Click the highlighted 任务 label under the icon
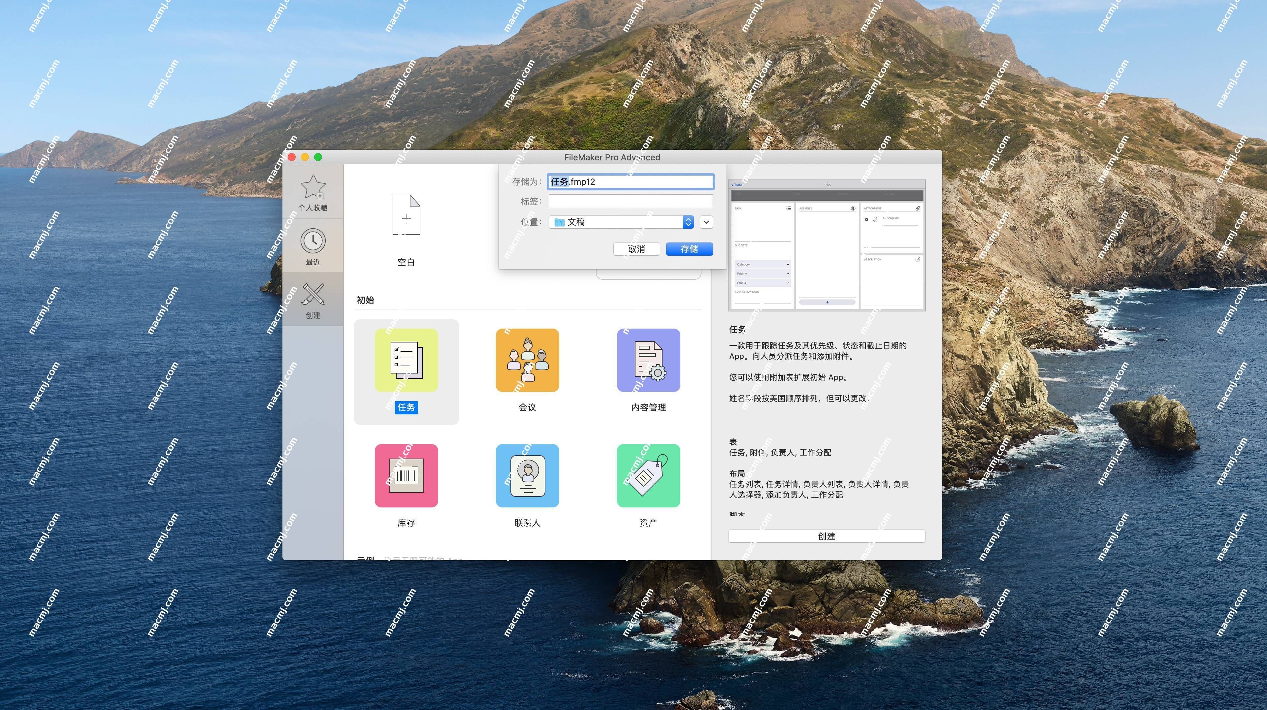Image resolution: width=1267 pixels, height=710 pixels. pos(406,407)
